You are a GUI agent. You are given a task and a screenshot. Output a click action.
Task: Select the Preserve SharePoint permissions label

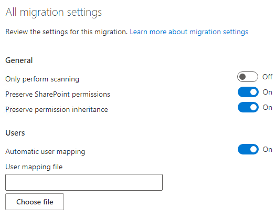tap(58, 94)
